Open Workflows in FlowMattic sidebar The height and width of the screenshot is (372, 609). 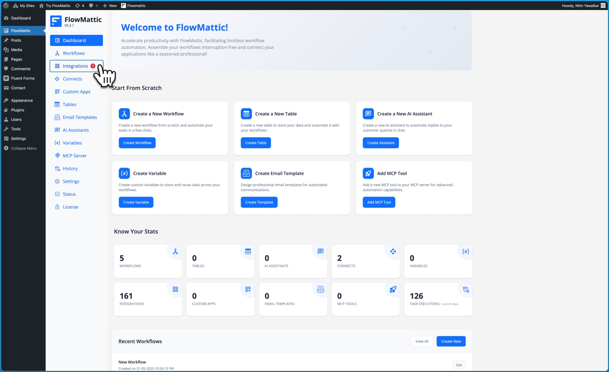[76, 53]
